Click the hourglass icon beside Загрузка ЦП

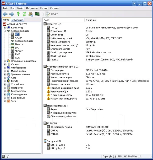coord(45,141)
